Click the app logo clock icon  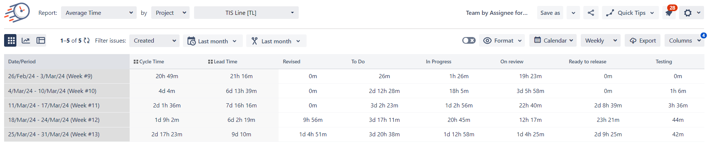pos(17,12)
